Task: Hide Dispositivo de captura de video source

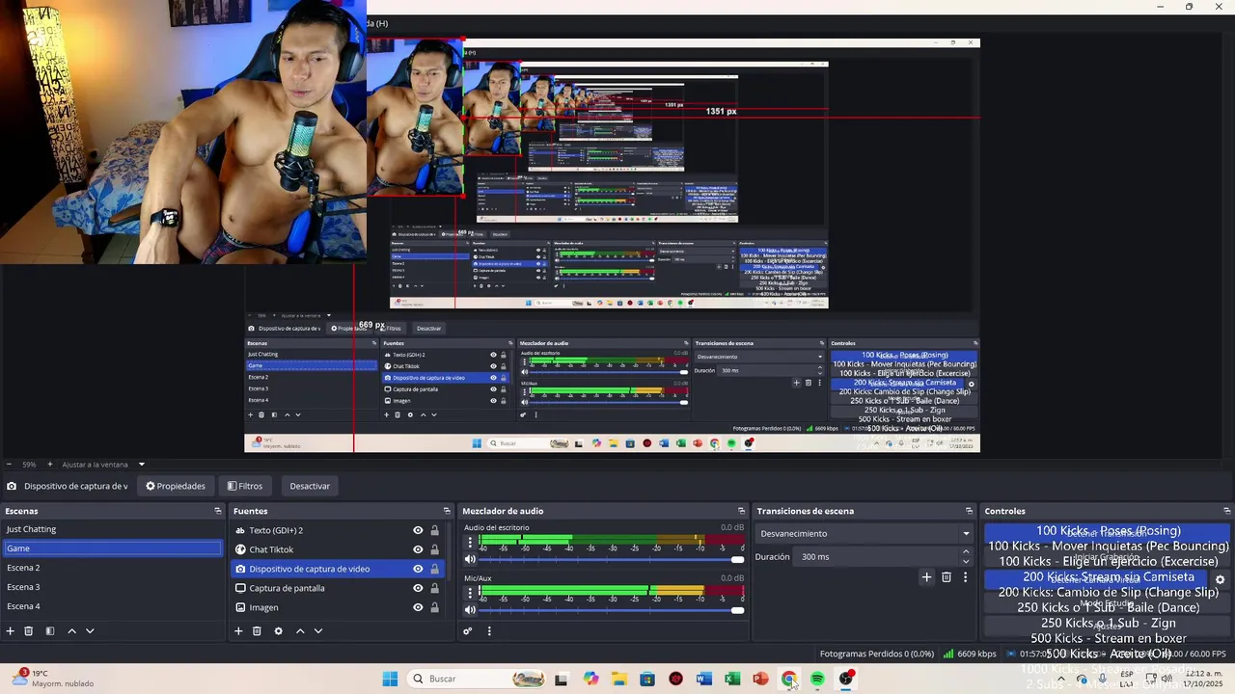Action: 418,569
